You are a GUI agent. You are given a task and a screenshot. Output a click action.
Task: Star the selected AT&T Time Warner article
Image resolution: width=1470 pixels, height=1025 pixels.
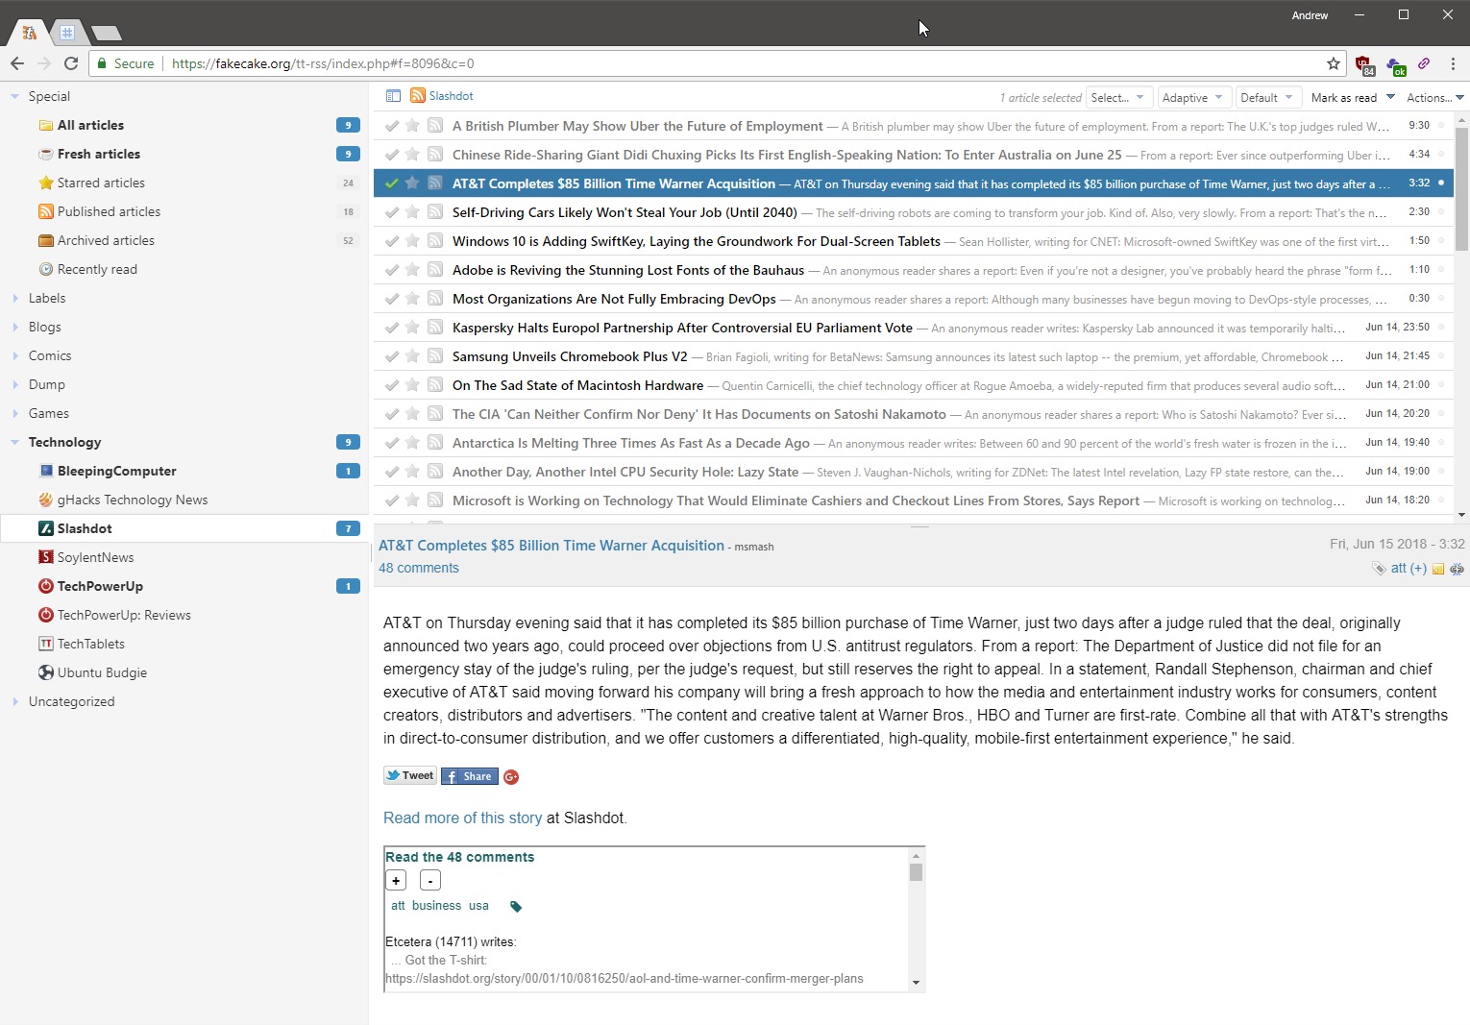pyautogui.click(x=412, y=183)
